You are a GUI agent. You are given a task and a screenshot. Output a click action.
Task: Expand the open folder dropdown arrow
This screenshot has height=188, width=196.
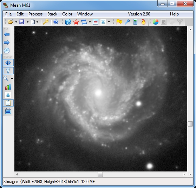[16, 22]
